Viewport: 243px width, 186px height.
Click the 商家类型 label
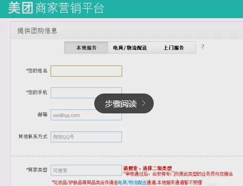(37, 170)
